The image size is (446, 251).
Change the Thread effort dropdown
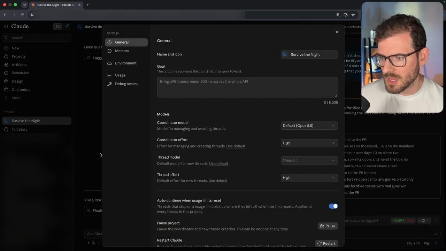pyautogui.click(x=309, y=178)
